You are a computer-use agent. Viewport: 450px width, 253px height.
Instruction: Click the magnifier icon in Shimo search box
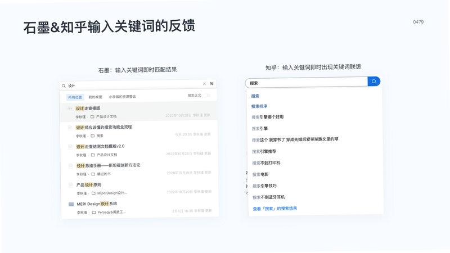(64, 86)
